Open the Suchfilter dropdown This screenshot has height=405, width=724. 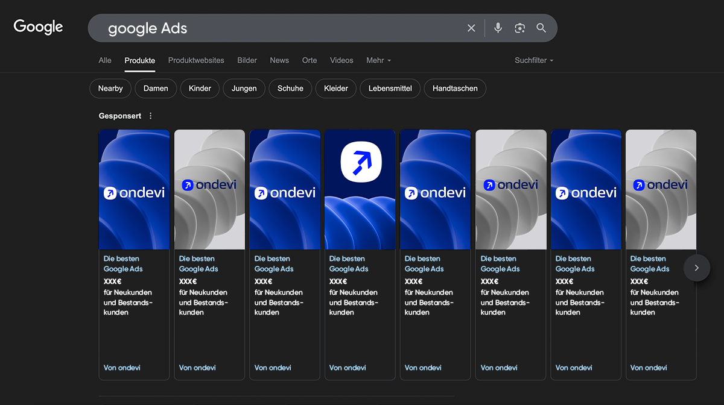click(x=534, y=60)
